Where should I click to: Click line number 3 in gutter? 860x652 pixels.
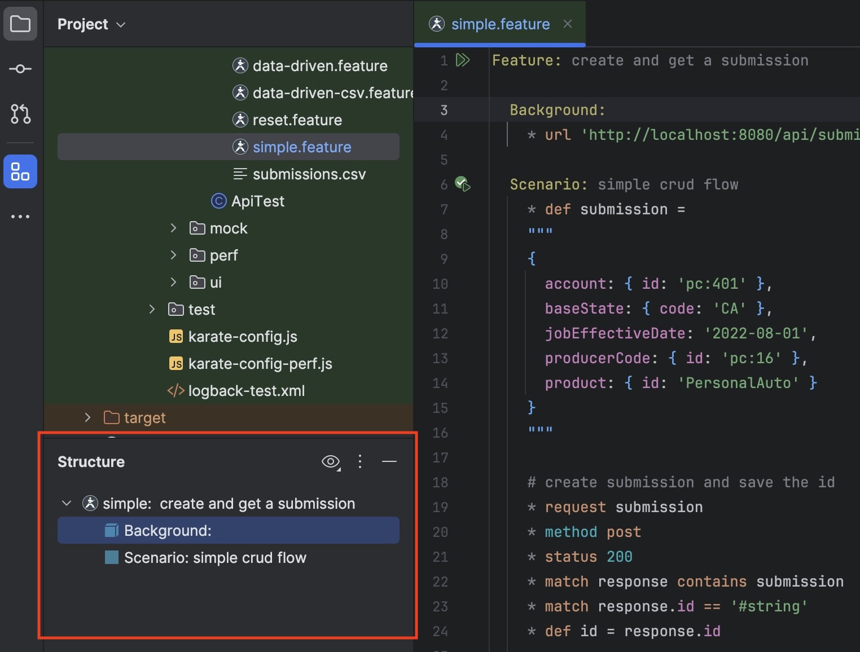pos(444,110)
